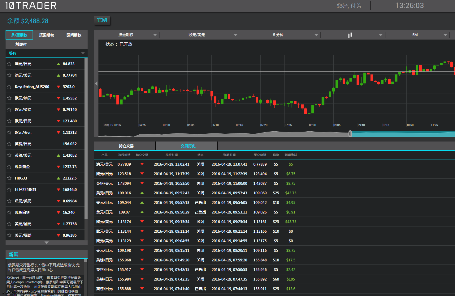This screenshot has width=455, height=296.
Task: Click the payout $43.75 for 09:52:43 trade
Action: click(x=291, y=193)
